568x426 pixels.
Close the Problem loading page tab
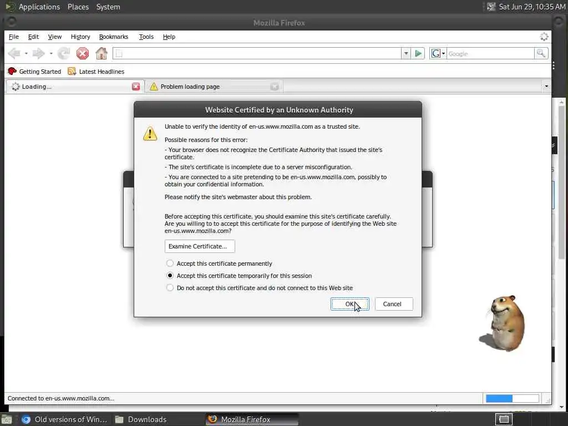(x=275, y=87)
